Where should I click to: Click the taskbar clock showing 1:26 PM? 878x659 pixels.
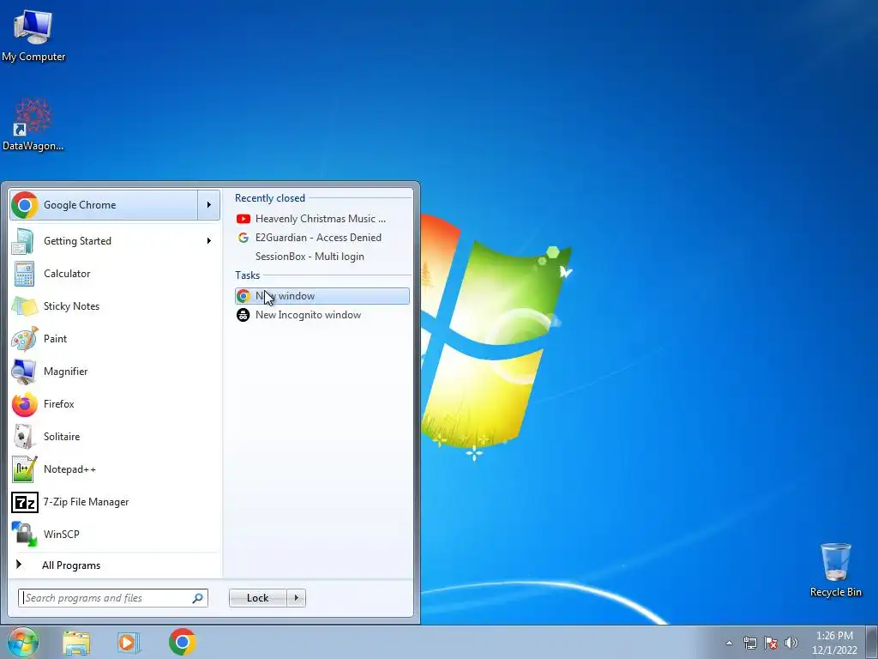tap(834, 643)
